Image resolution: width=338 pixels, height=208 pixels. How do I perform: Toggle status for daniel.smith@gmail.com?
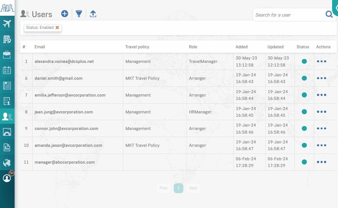tap(304, 78)
